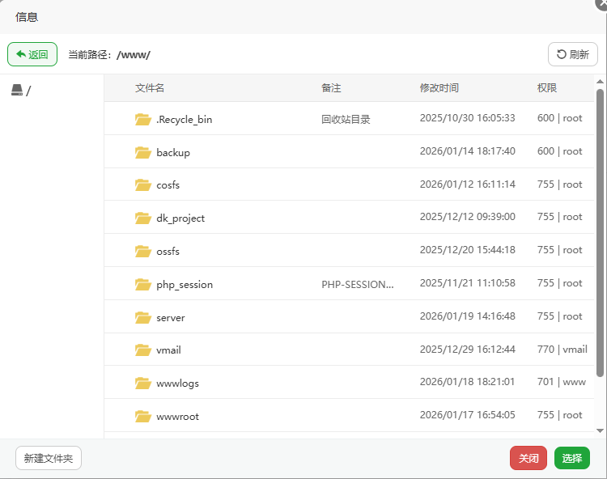The image size is (607, 479).
Task: Click the .Recycle_bin folder icon
Action: [142, 119]
